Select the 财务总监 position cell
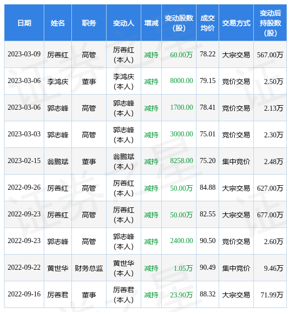 89,268
